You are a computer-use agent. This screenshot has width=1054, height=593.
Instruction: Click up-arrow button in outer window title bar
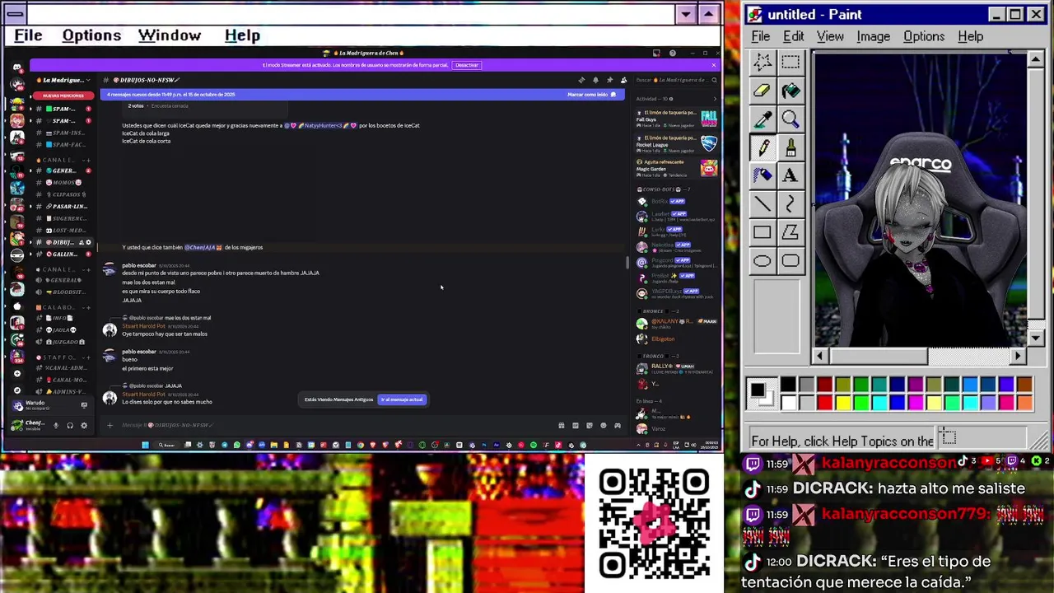click(708, 14)
